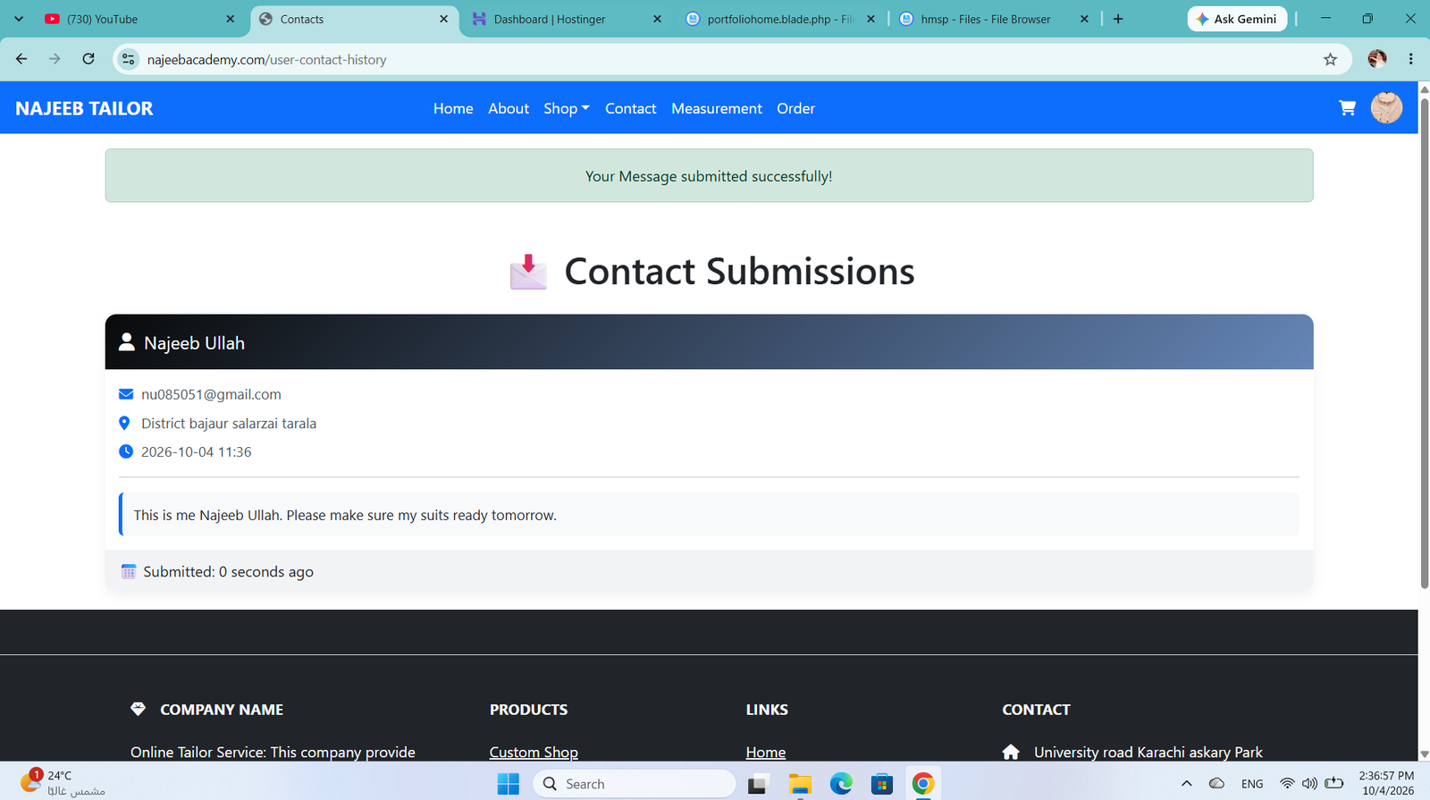Reload the page
Image resolution: width=1430 pixels, height=800 pixels.
point(88,59)
